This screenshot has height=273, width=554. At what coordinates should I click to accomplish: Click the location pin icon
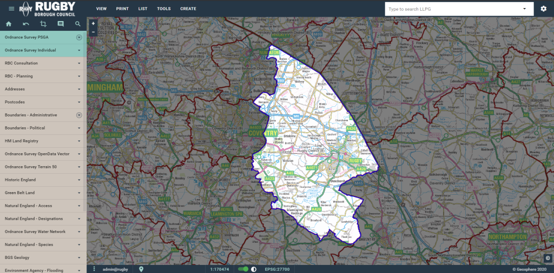point(141,269)
